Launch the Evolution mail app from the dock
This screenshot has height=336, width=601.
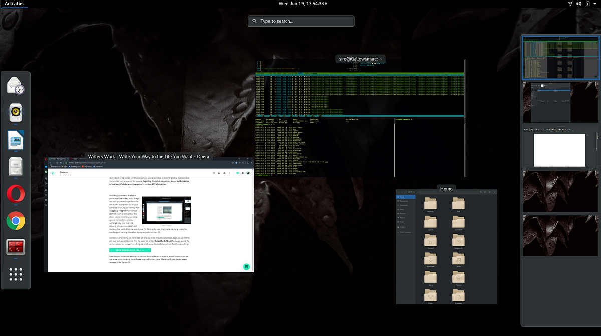click(15, 86)
